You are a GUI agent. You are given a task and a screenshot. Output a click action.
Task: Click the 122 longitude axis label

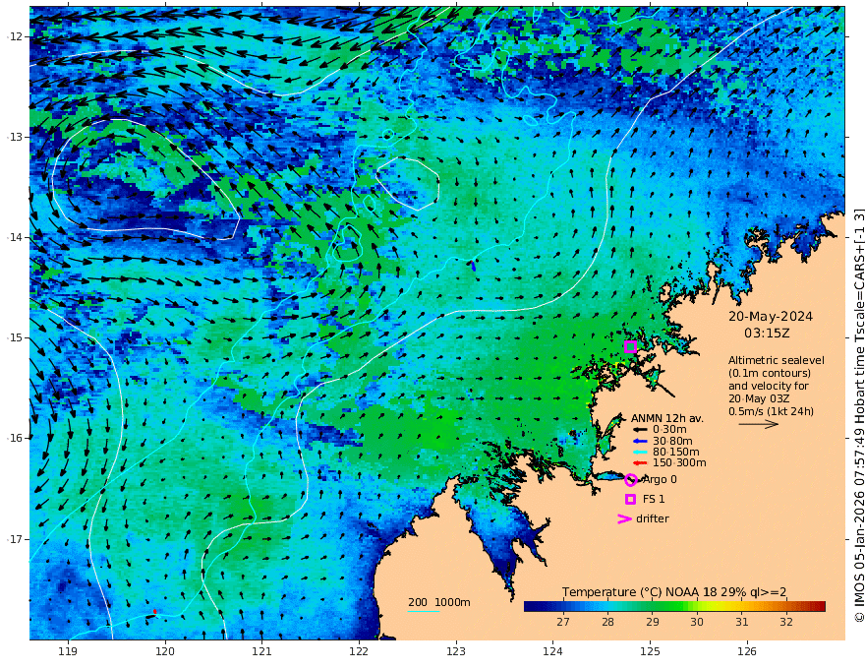tap(359, 652)
